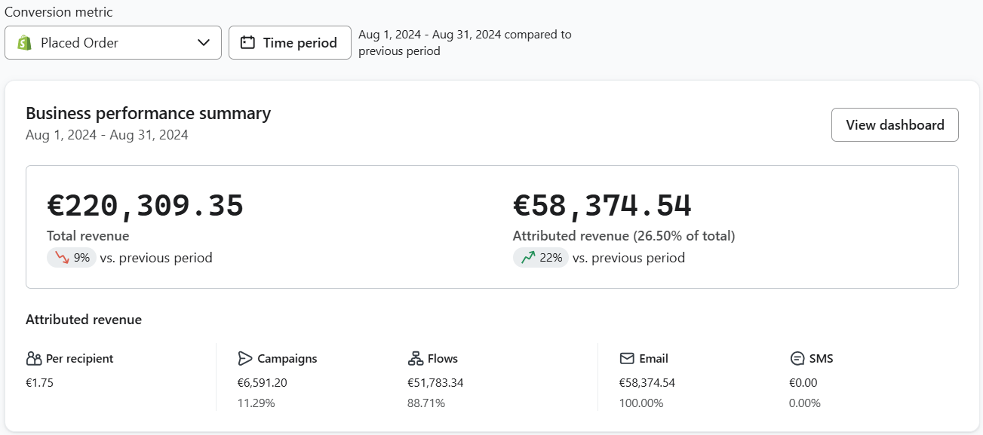The height and width of the screenshot is (435, 983).
Task: Click the View dashboard button
Action: pyautogui.click(x=895, y=125)
